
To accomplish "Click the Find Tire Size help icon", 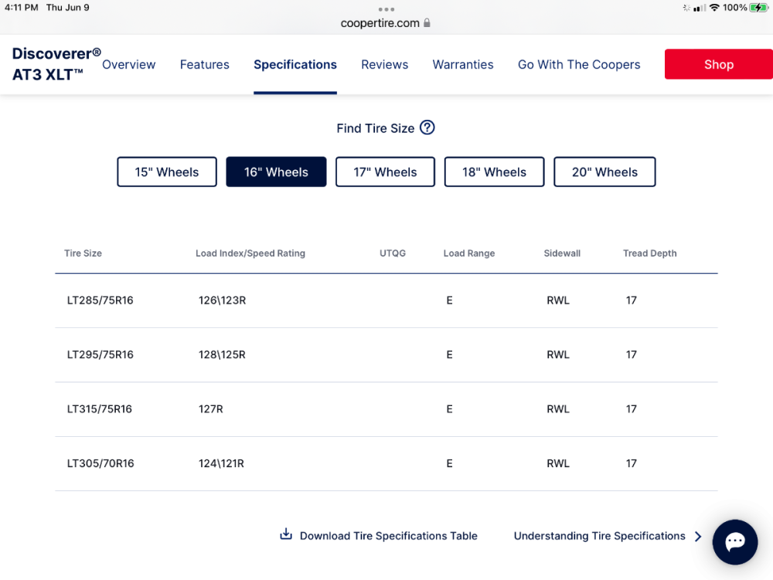I will [x=427, y=128].
